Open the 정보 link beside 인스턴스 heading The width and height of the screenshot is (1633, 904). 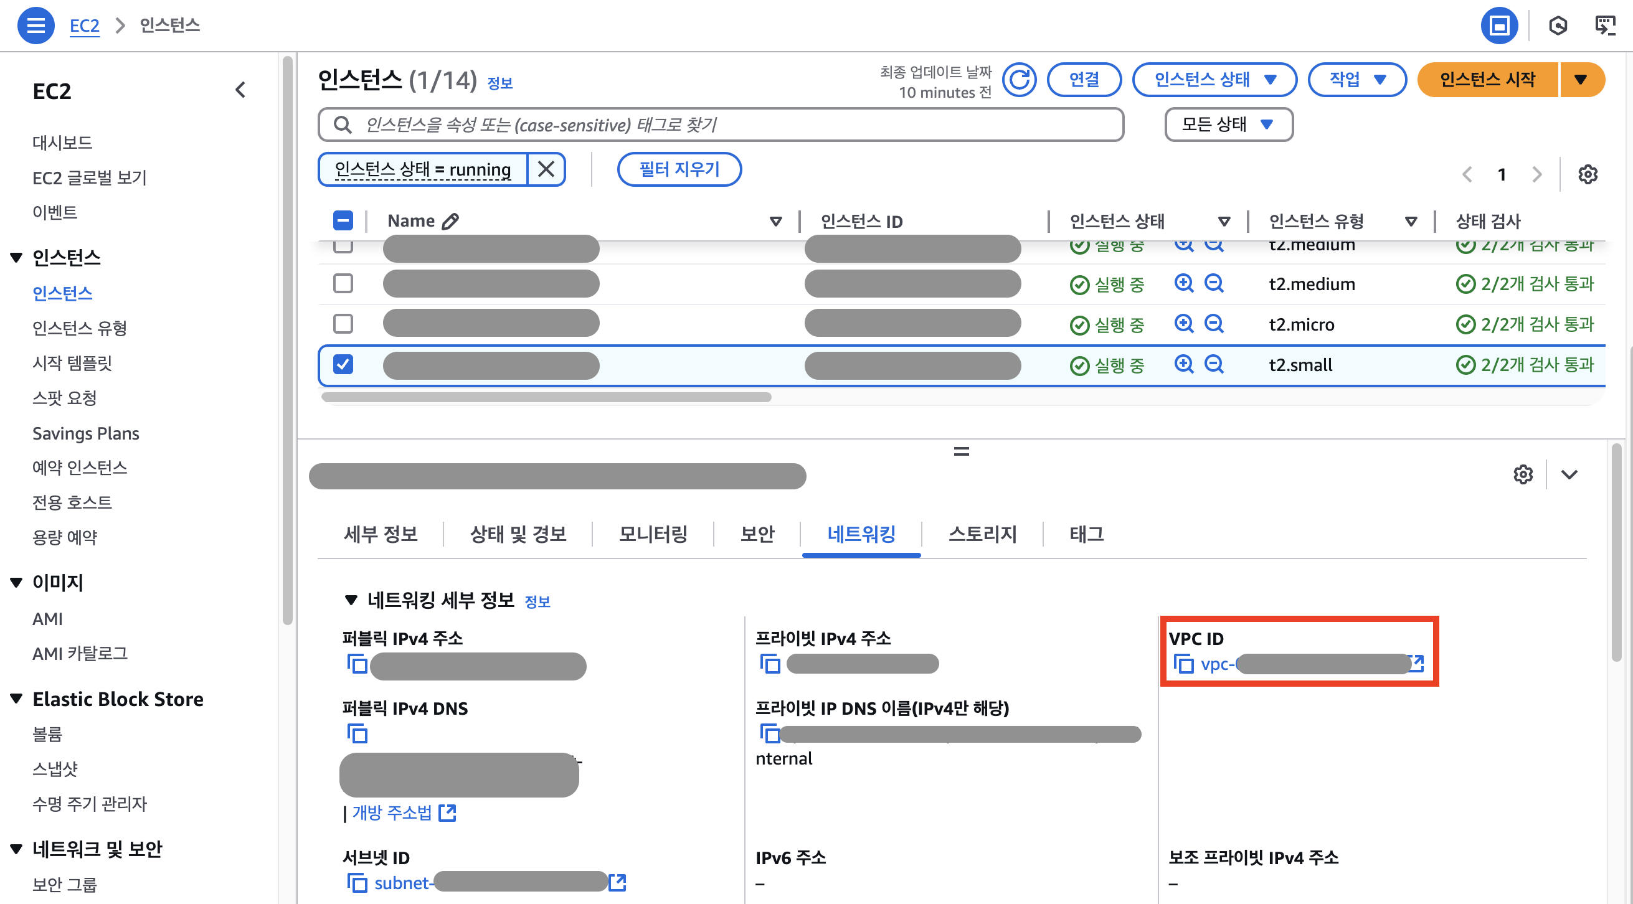point(499,83)
